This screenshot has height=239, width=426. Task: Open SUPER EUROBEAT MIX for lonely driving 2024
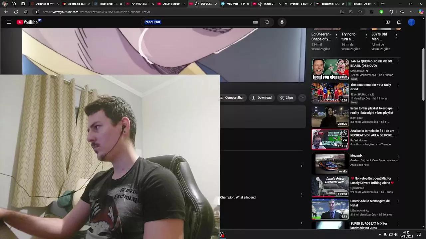pos(369,226)
